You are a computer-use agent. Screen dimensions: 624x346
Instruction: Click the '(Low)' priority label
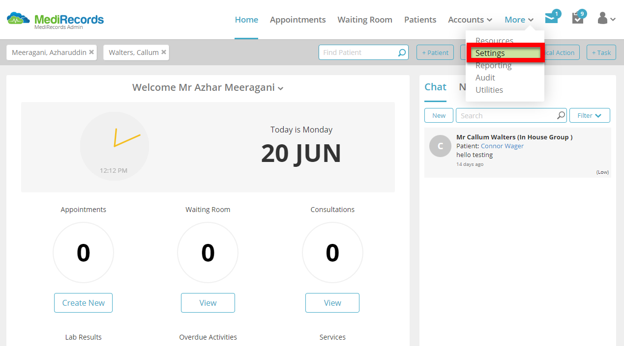(x=602, y=172)
